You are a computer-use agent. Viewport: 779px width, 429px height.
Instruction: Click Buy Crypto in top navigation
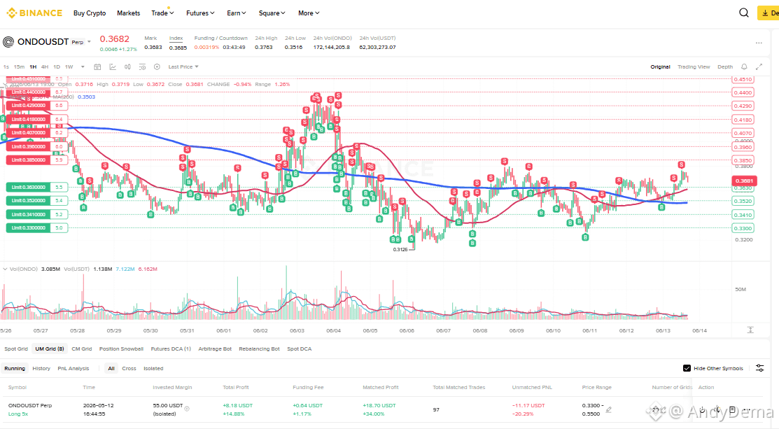coord(90,13)
